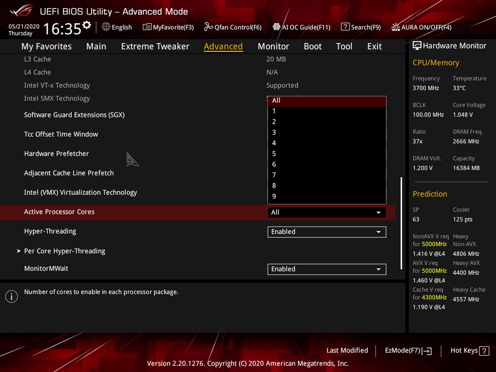The width and height of the screenshot is (496, 372).
Task: Open Hyper-Threading Enabled dropdown
Action: point(327,232)
